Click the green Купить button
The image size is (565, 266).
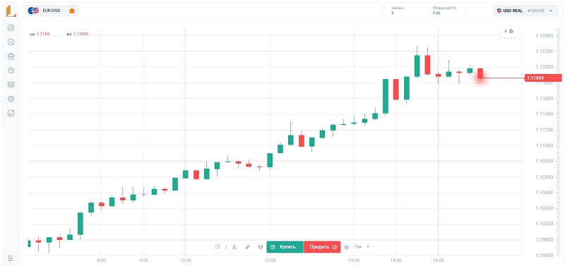pyautogui.click(x=285, y=247)
